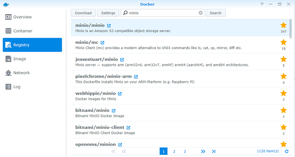295x157 pixels.
Task: Select the minio/minio image row
Action: coord(180,28)
